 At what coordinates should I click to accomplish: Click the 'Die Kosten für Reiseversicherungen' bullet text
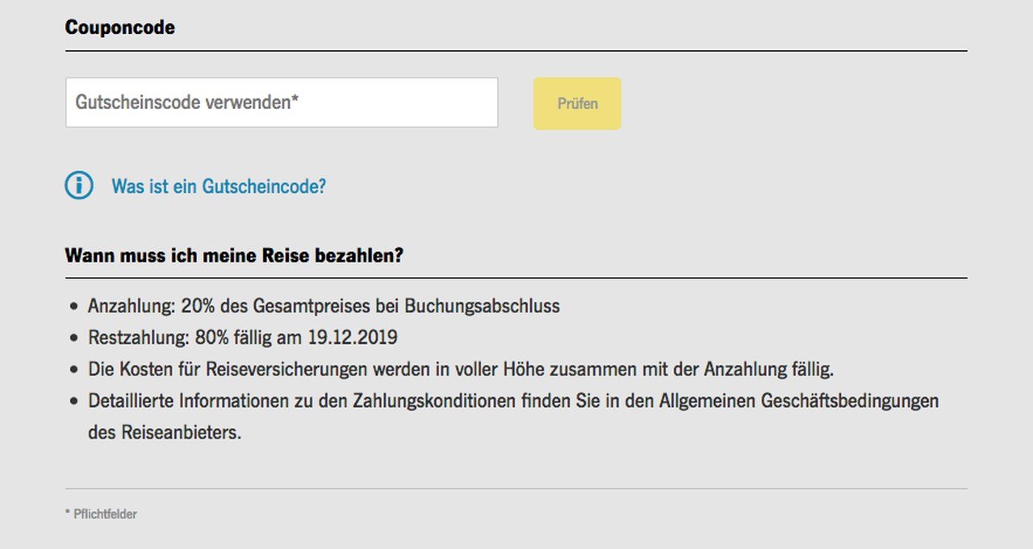coord(461,370)
